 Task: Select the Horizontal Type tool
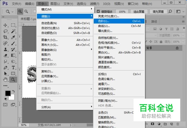(13, 68)
